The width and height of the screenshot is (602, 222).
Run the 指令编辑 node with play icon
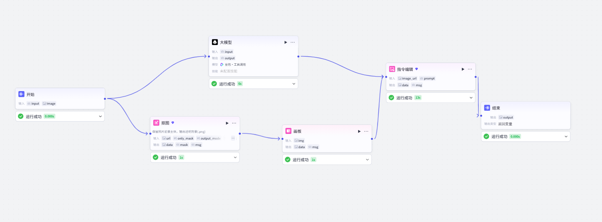(x=463, y=69)
